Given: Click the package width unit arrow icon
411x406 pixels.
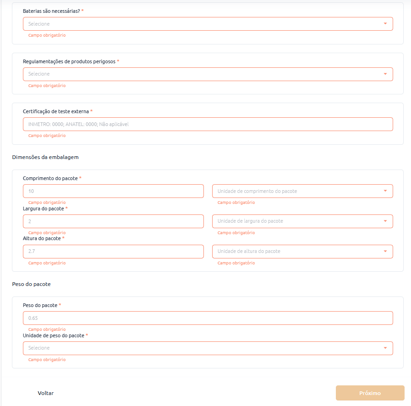Looking at the screenshot, I should pos(385,221).
